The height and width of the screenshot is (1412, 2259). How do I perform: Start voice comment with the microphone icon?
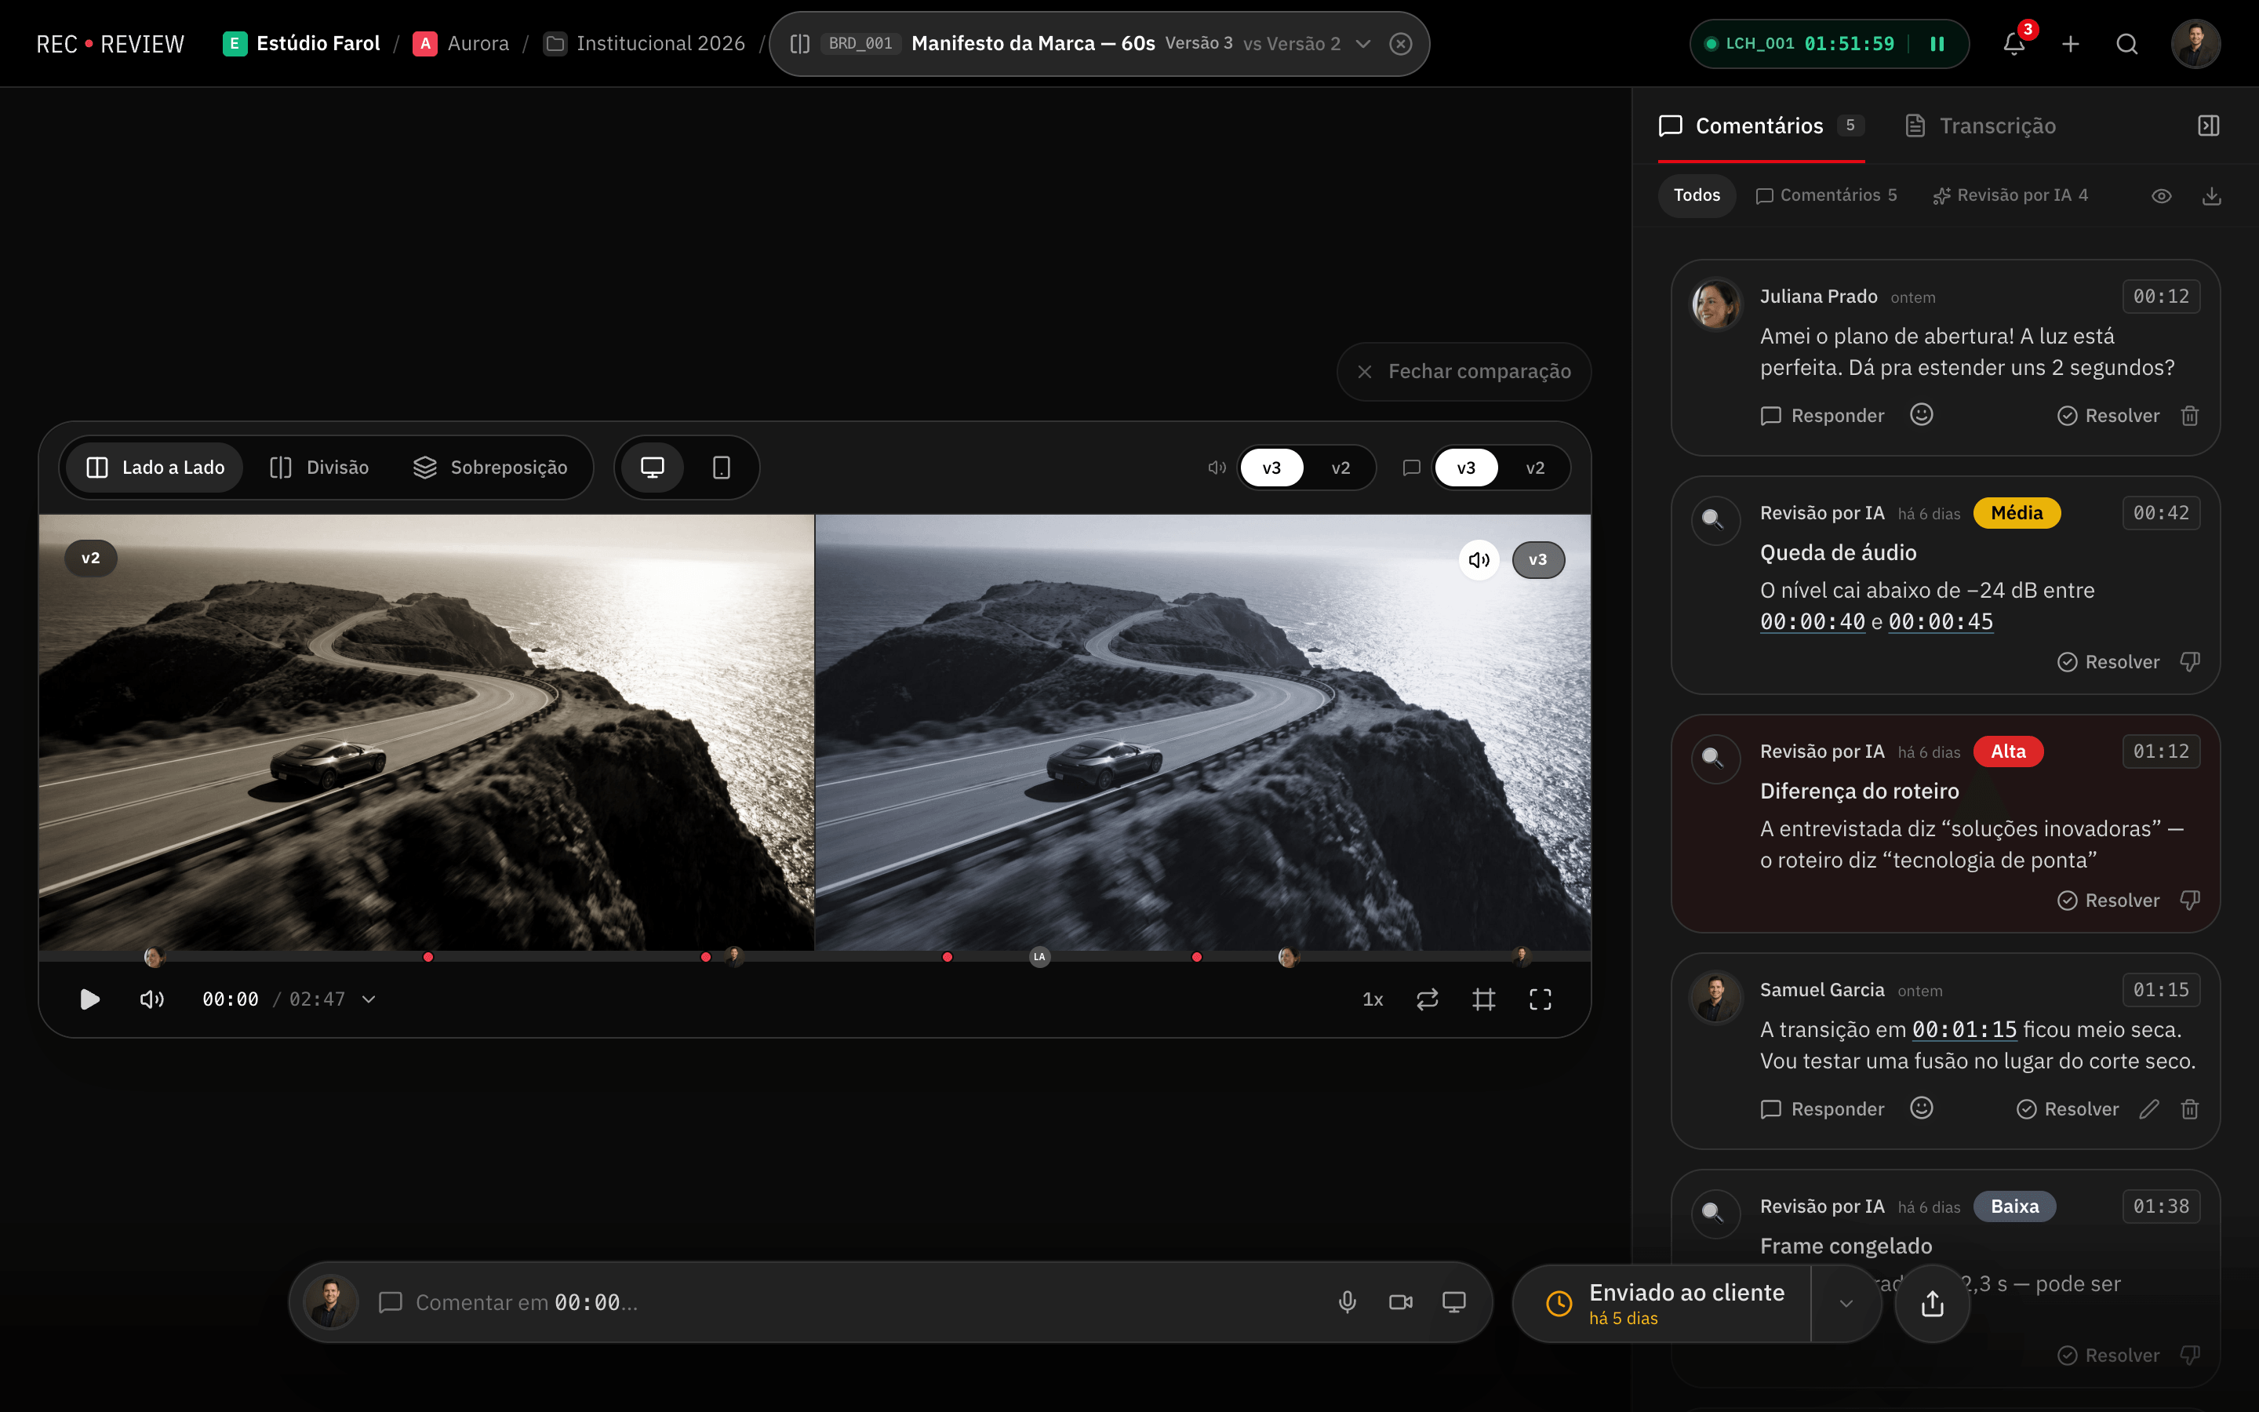[1347, 1302]
